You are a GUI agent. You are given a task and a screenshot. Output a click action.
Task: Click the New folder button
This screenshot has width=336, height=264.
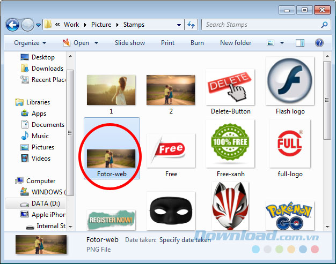point(236,43)
